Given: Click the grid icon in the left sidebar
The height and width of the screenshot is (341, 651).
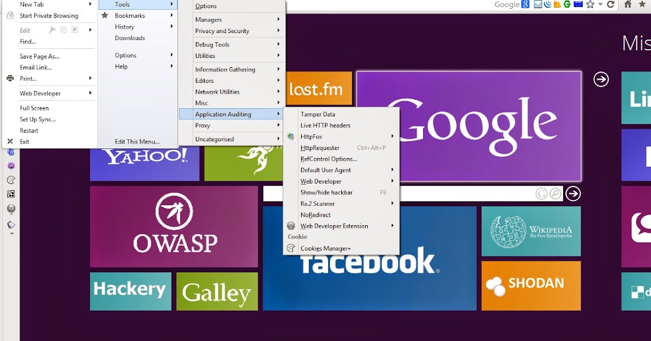Looking at the screenshot, I should 10,193.
